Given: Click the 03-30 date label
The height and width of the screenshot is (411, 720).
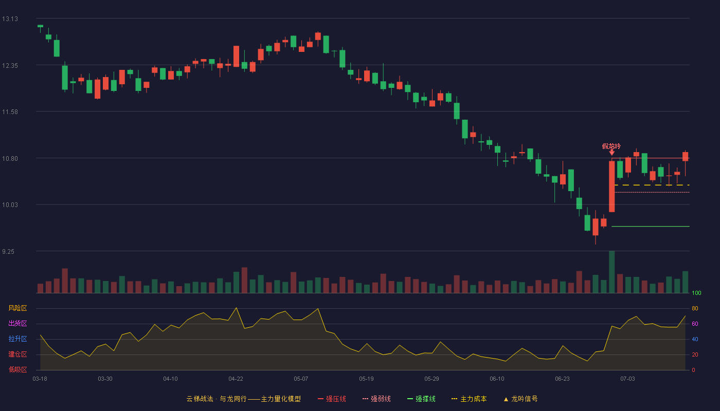Looking at the screenshot, I should pyautogui.click(x=105, y=379).
